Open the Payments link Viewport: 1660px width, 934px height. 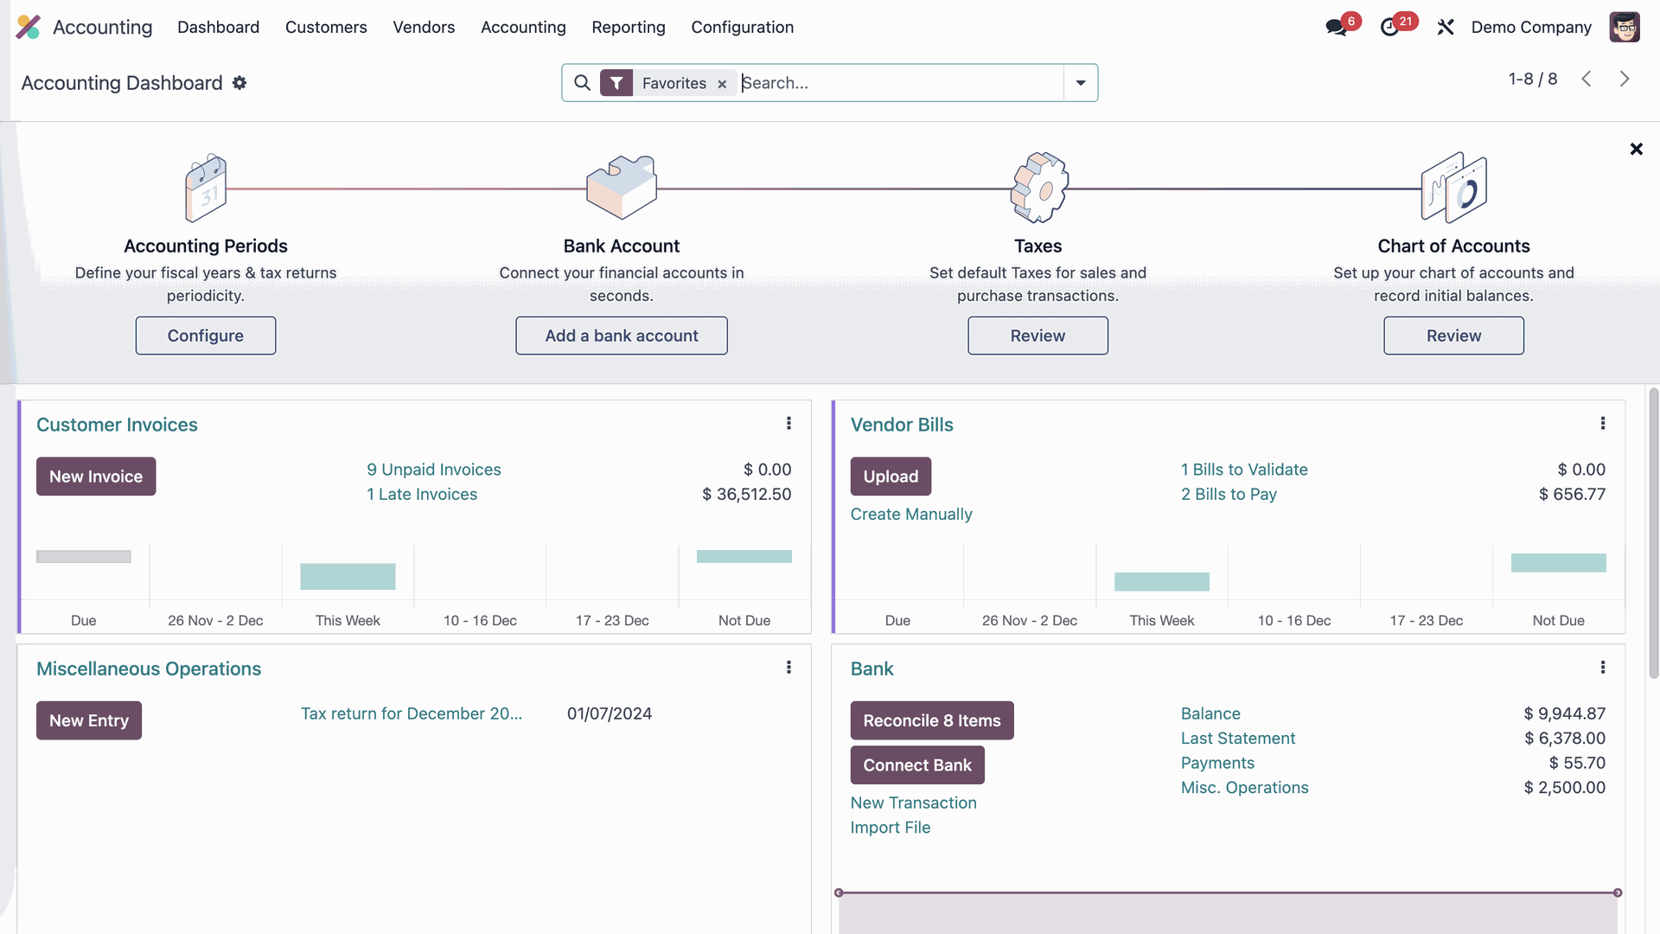[x=1217, y=763]
